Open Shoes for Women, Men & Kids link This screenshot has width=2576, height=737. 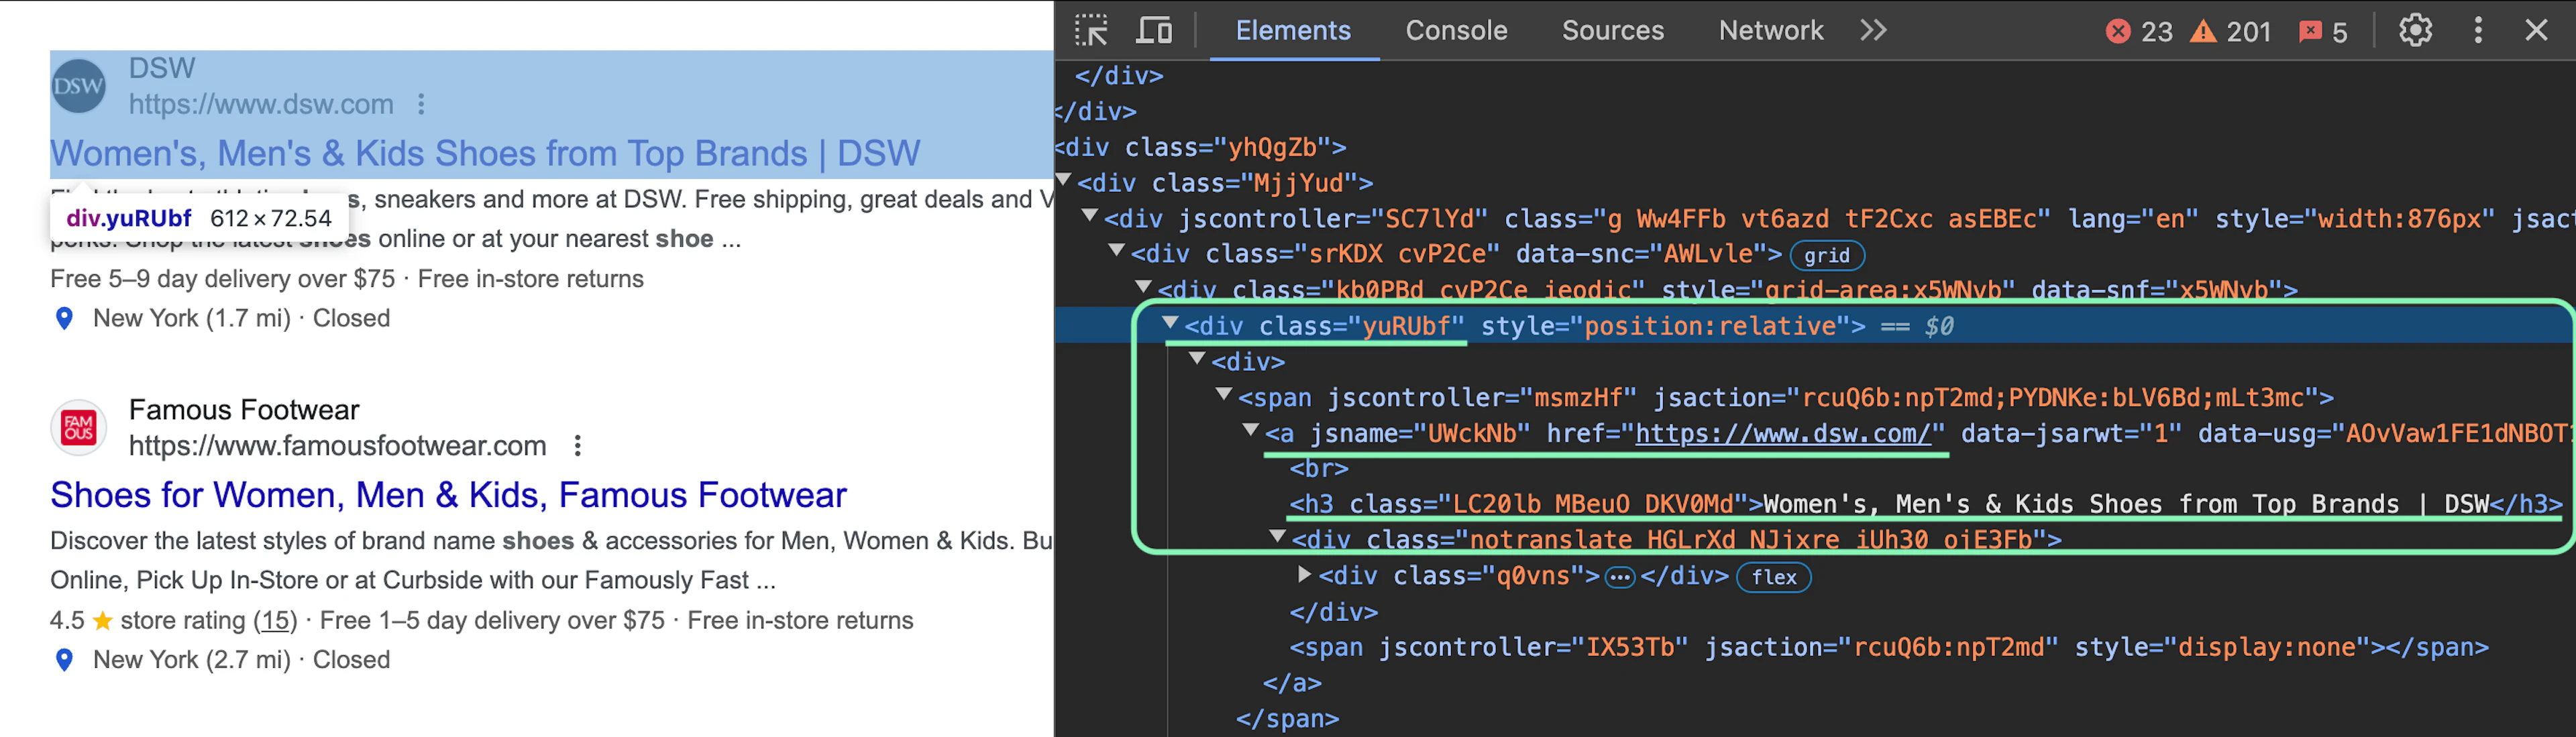(x=448, y=495)
